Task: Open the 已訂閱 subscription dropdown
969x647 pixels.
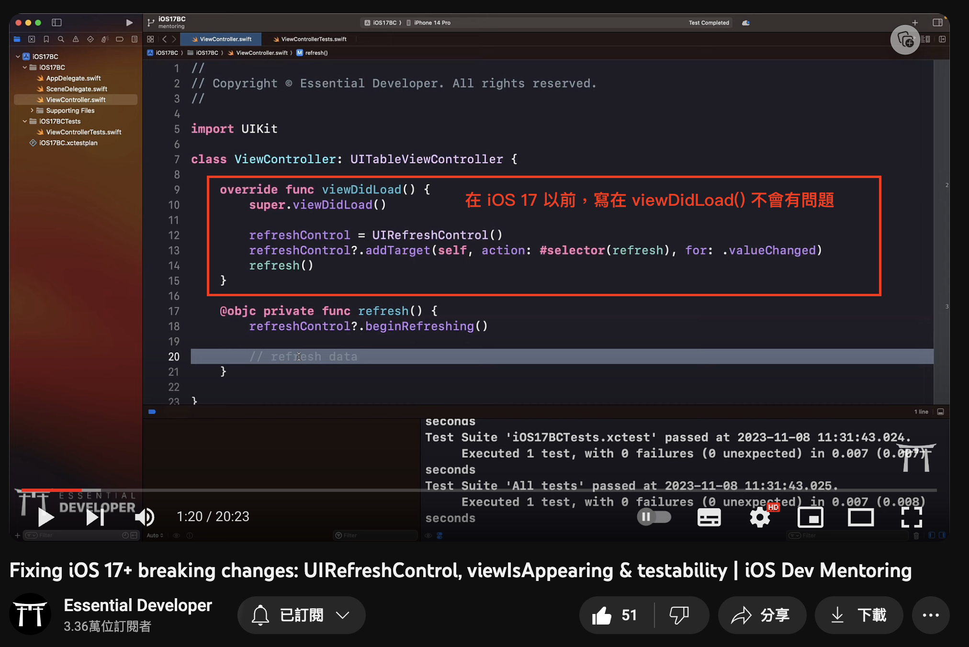Action: point(302,615)
